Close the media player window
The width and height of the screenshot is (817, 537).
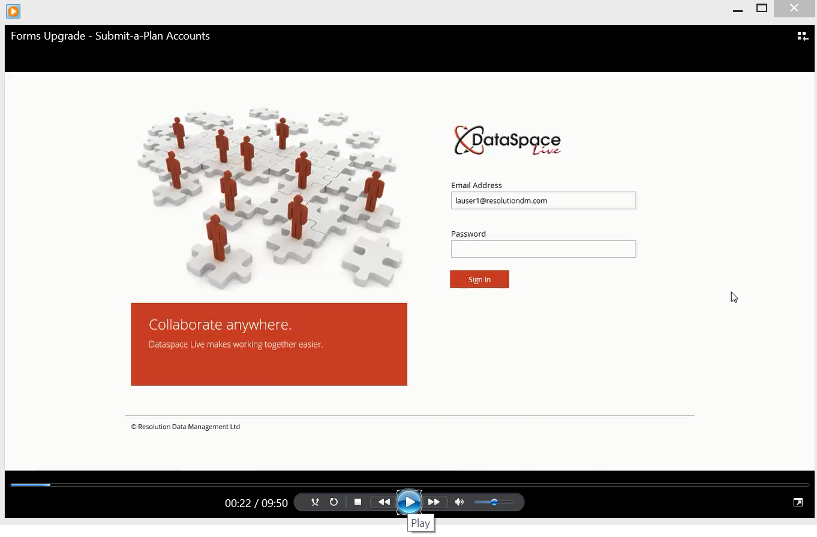[x=794, y=8]
